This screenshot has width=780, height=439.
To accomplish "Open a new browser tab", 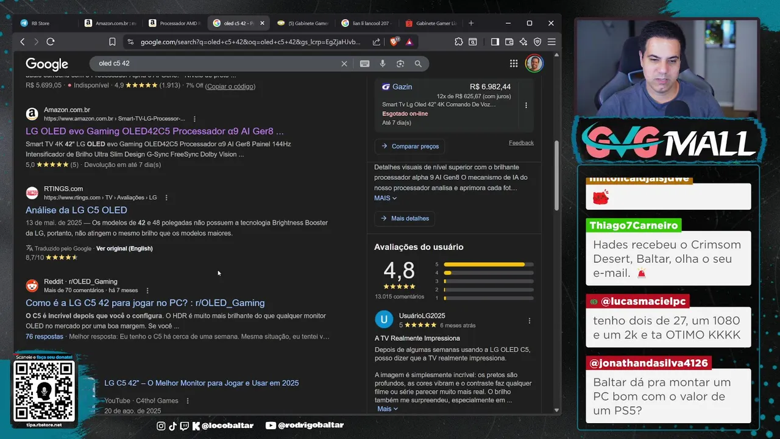I will (471, 23).
